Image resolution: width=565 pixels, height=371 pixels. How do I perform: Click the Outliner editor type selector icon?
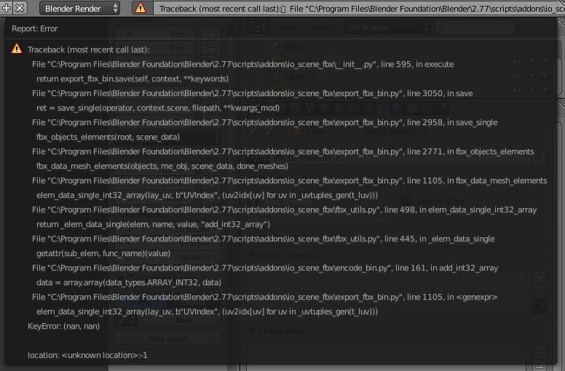258,28
